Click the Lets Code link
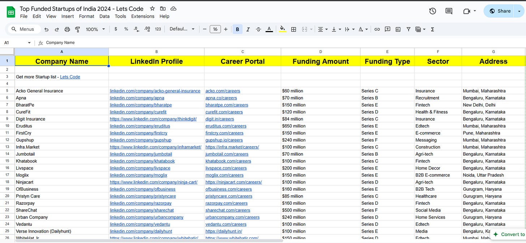The height and width of the screenshot is (243, 526). coord(70,77)
